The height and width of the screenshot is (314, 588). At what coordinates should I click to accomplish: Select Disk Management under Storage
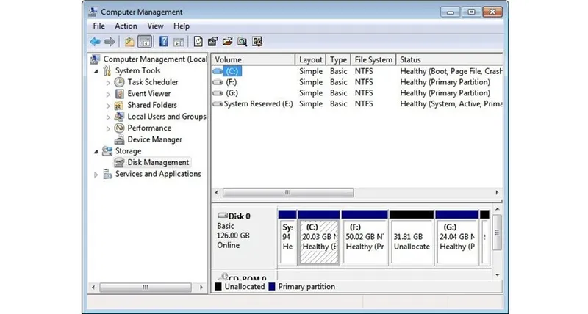click(158, 162)
